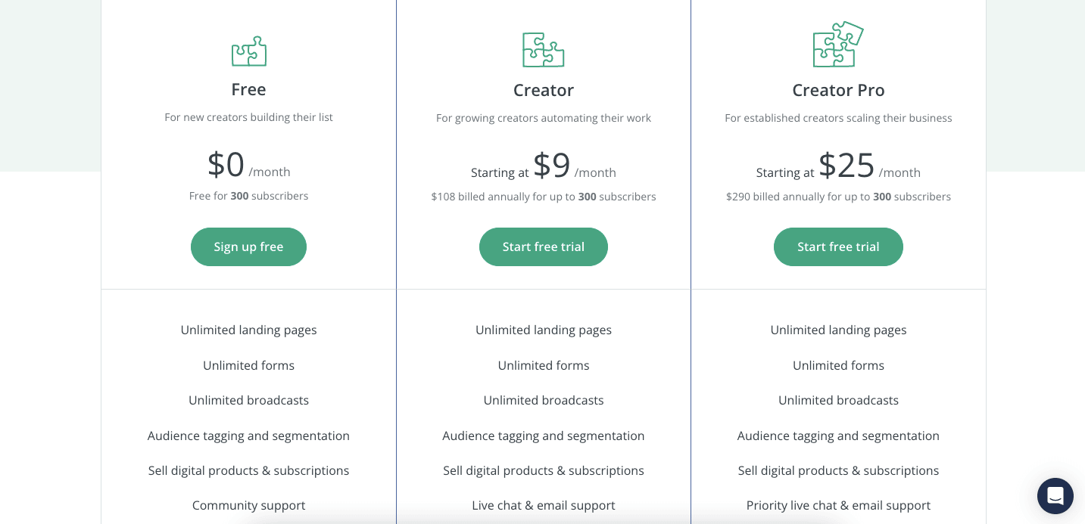Click 'Sign up free' for the Free plan
The width and height of the screenshot is (1085, 524).
248,246
